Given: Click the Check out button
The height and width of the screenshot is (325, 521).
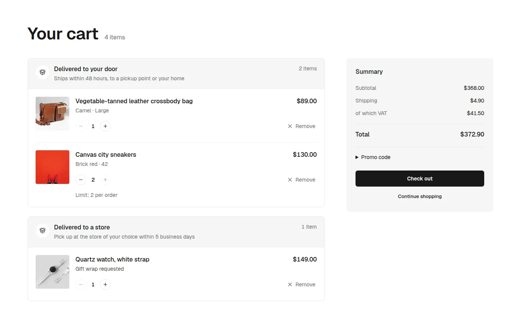Looking at the screenshot, I should (x=420, y=179).
